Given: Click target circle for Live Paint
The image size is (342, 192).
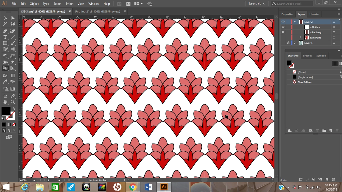Looking at the screenshot, I should [x=334, y=37].
